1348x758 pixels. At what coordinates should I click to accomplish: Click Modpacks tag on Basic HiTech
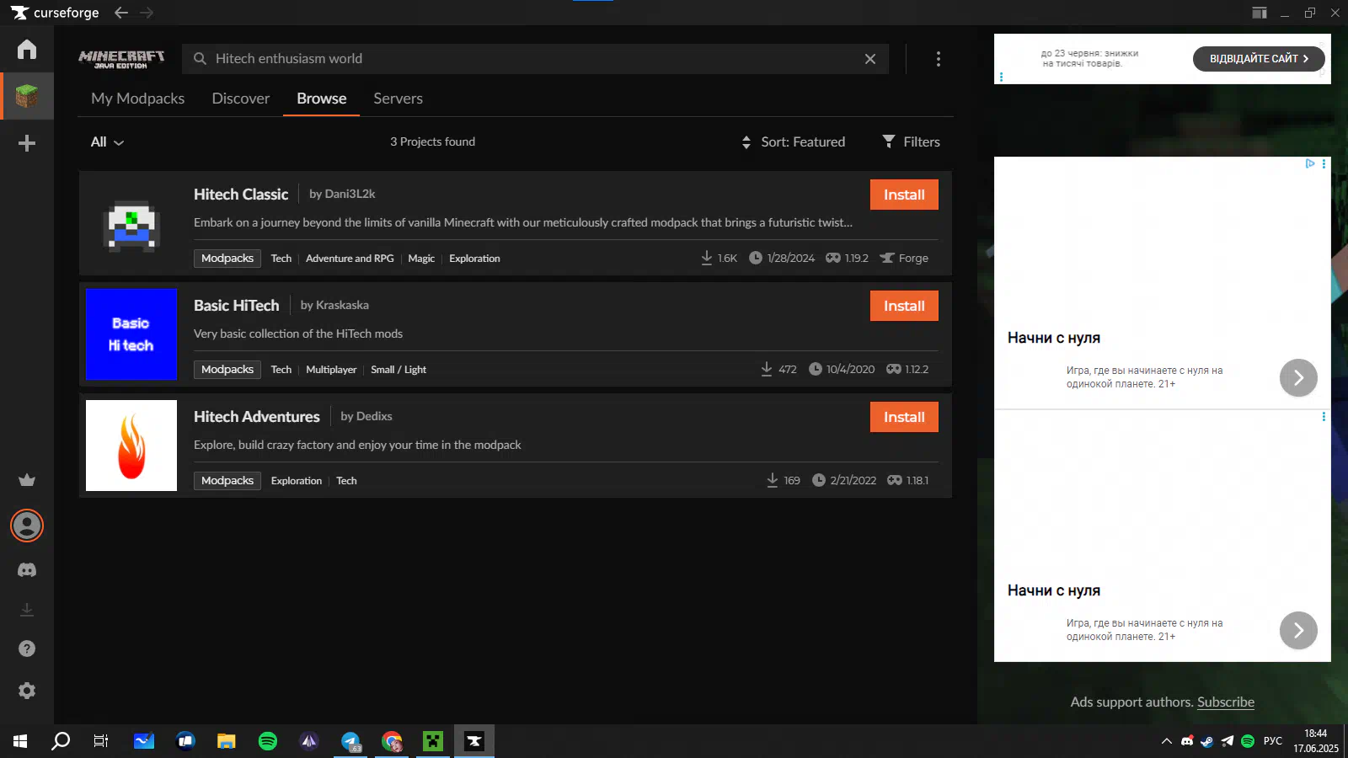(227, 370)
